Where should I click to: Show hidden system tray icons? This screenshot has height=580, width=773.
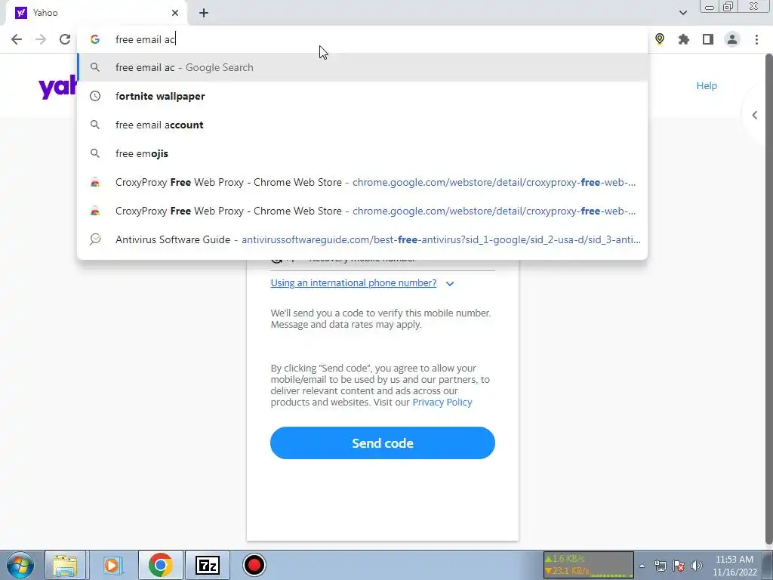pos(642,566)
